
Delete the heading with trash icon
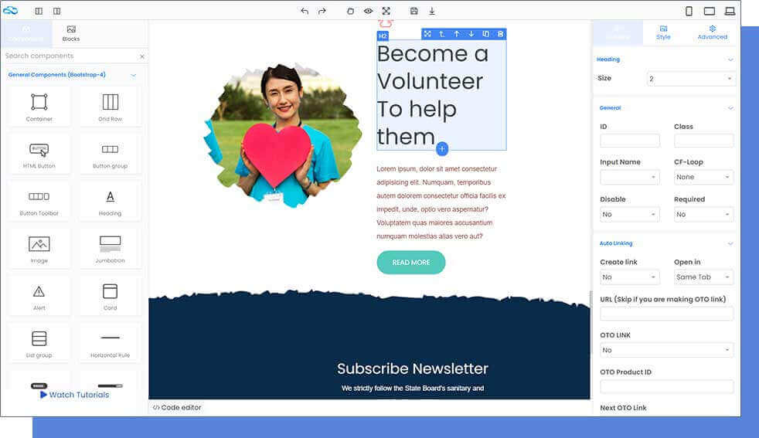pos(501,34)
